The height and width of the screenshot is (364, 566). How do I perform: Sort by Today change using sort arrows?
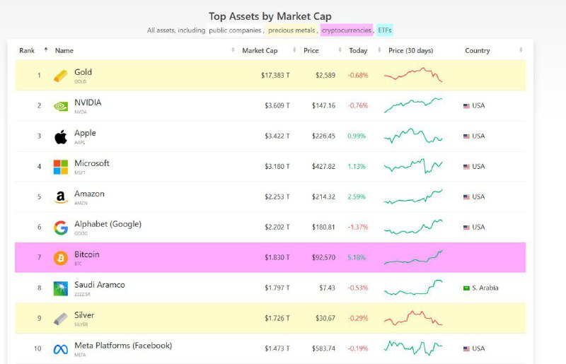coord(379,49)
